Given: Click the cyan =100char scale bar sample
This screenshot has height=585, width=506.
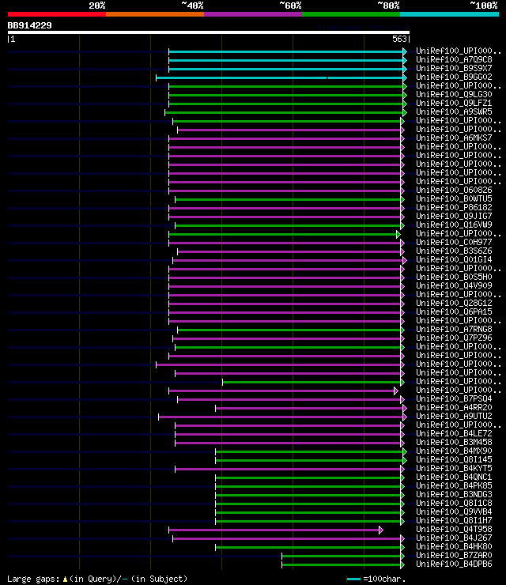Looking at the screenshot, I should coord(353,579).
